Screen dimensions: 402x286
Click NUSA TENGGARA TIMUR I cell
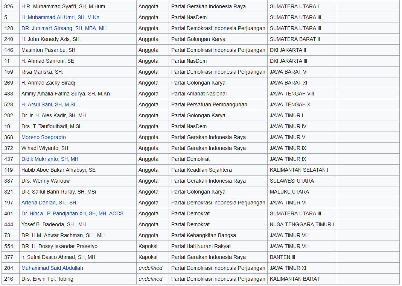click(x=302, y=224)
